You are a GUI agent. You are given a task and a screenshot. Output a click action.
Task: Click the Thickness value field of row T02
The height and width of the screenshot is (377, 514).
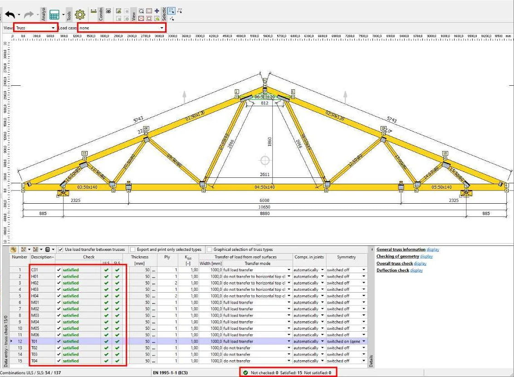140,348
